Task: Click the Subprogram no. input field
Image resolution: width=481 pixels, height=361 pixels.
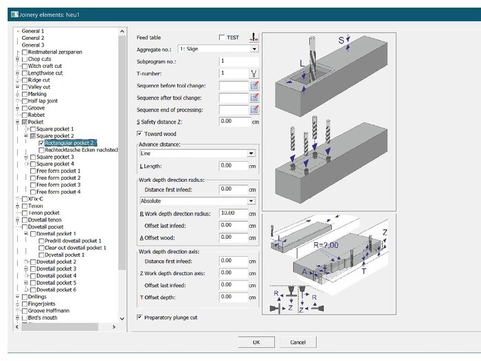Action: (238, 61)
